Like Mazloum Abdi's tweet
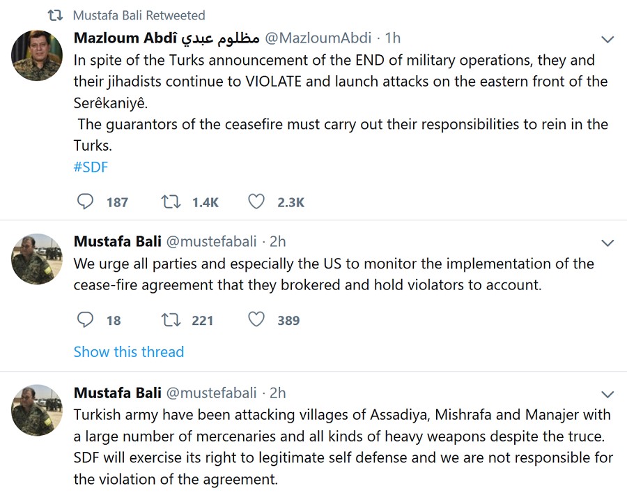The width and height of the screenshot is (627, 493). (x=256, y=202)
